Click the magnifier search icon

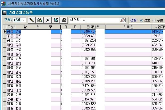coord(122,20)
